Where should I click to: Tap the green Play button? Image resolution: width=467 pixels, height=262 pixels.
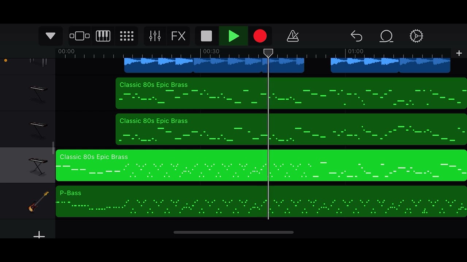coord(233,36)
